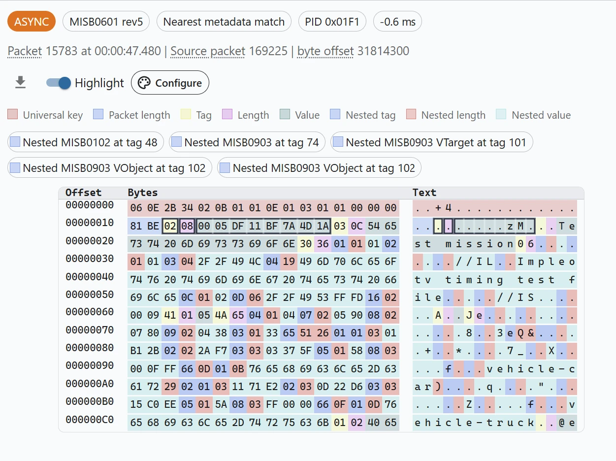The image size is (616, 461).
Task: Toggle the Highlight switch off
Action: 59,83
